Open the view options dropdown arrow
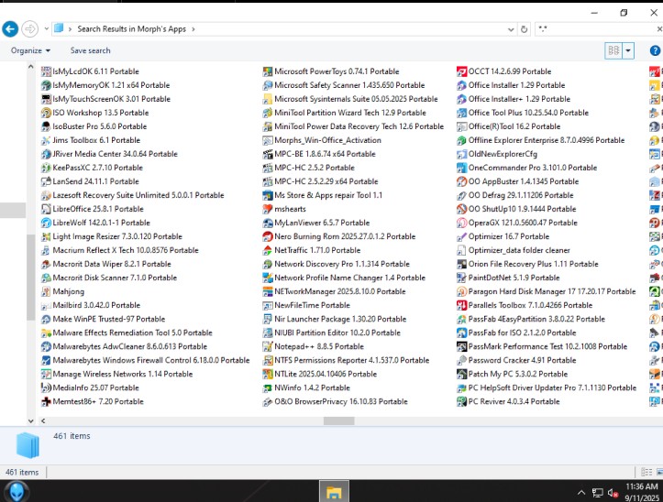The width and height of the screenshot is (663, 502). 628,50
